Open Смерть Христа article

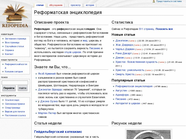pyautogui.click(x=125, y=74)
